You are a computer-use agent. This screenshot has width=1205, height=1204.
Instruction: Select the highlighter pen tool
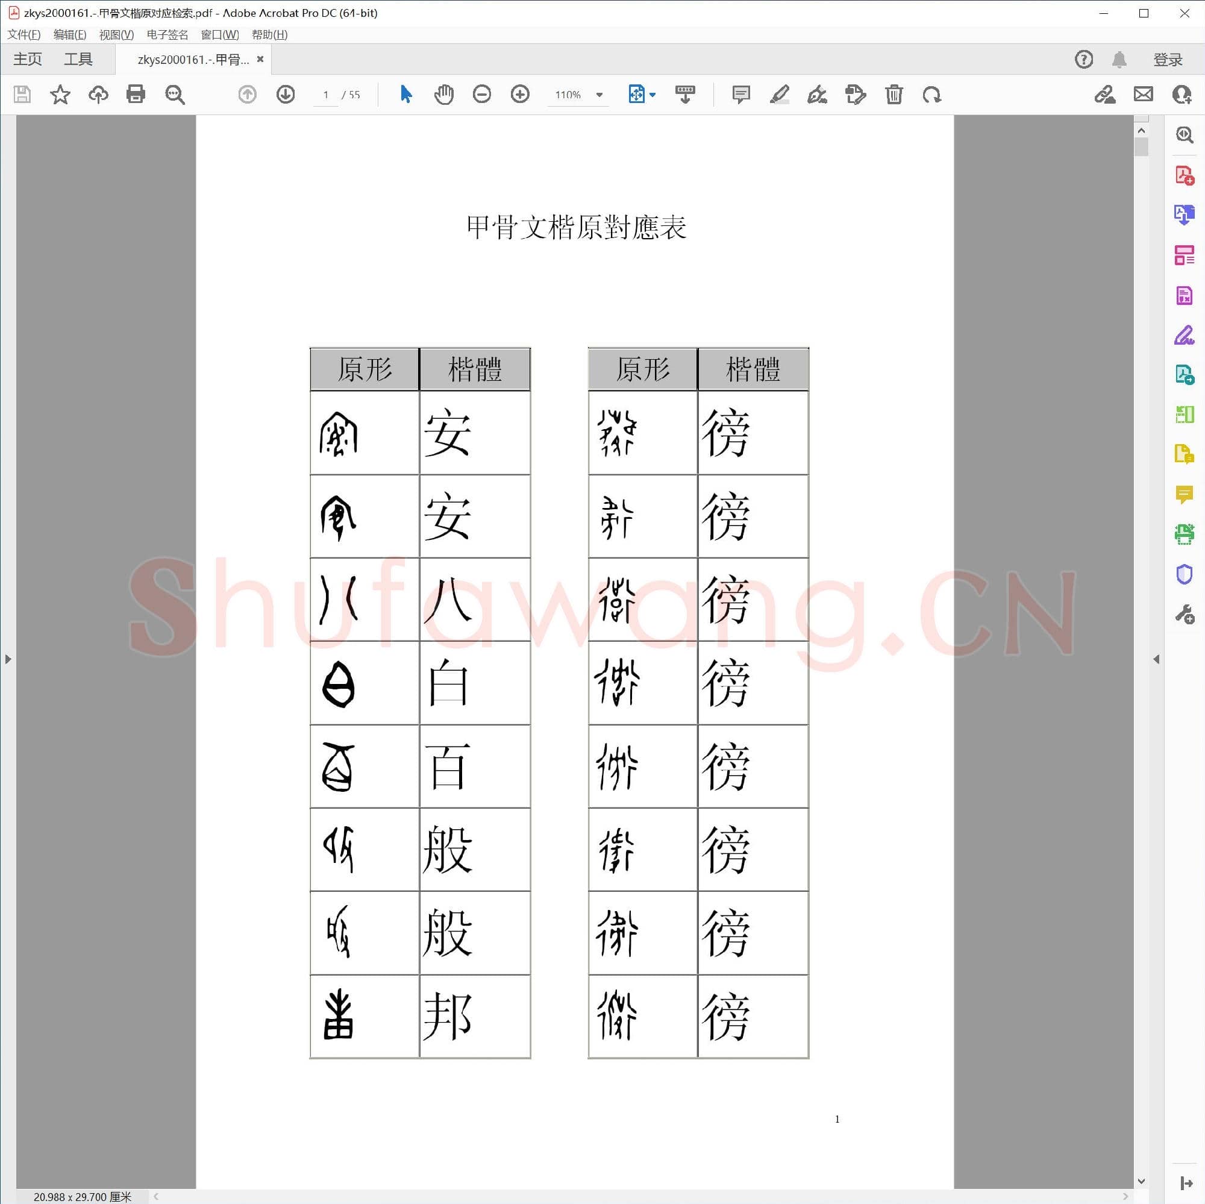779,94
